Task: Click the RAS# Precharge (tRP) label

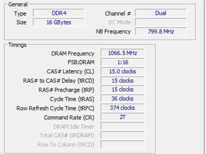Action: (66, 90)
